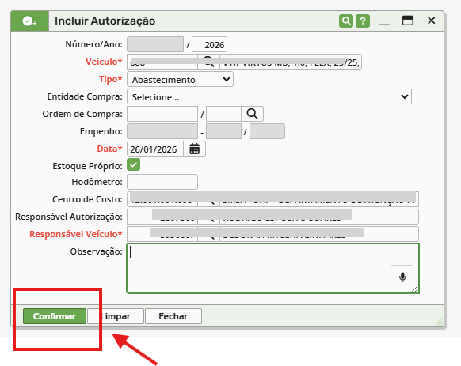Click the Observação text area
The height and width of the screenshot is (366, 461).
[272, 268]
